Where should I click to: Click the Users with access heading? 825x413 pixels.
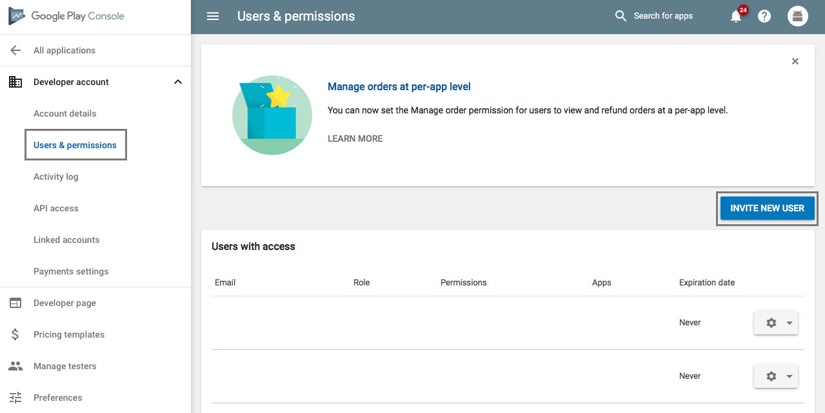coord(253,246)
